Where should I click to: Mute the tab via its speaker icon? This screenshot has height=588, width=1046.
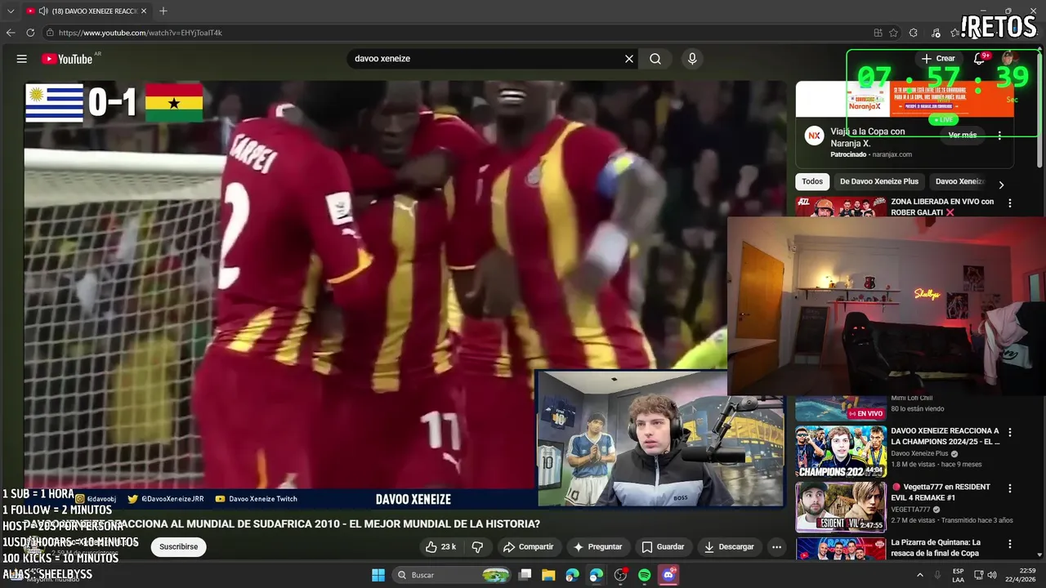(42, 11)
